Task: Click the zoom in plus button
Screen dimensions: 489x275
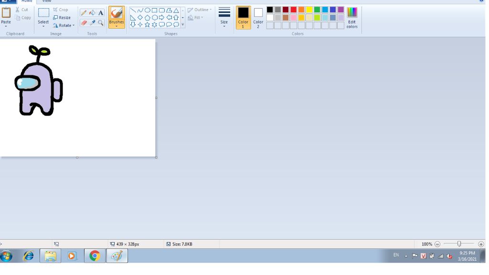Action: [481, 244]
